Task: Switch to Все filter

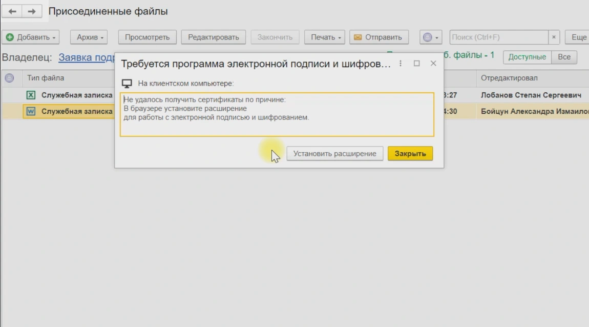Action: click(564, 57)
